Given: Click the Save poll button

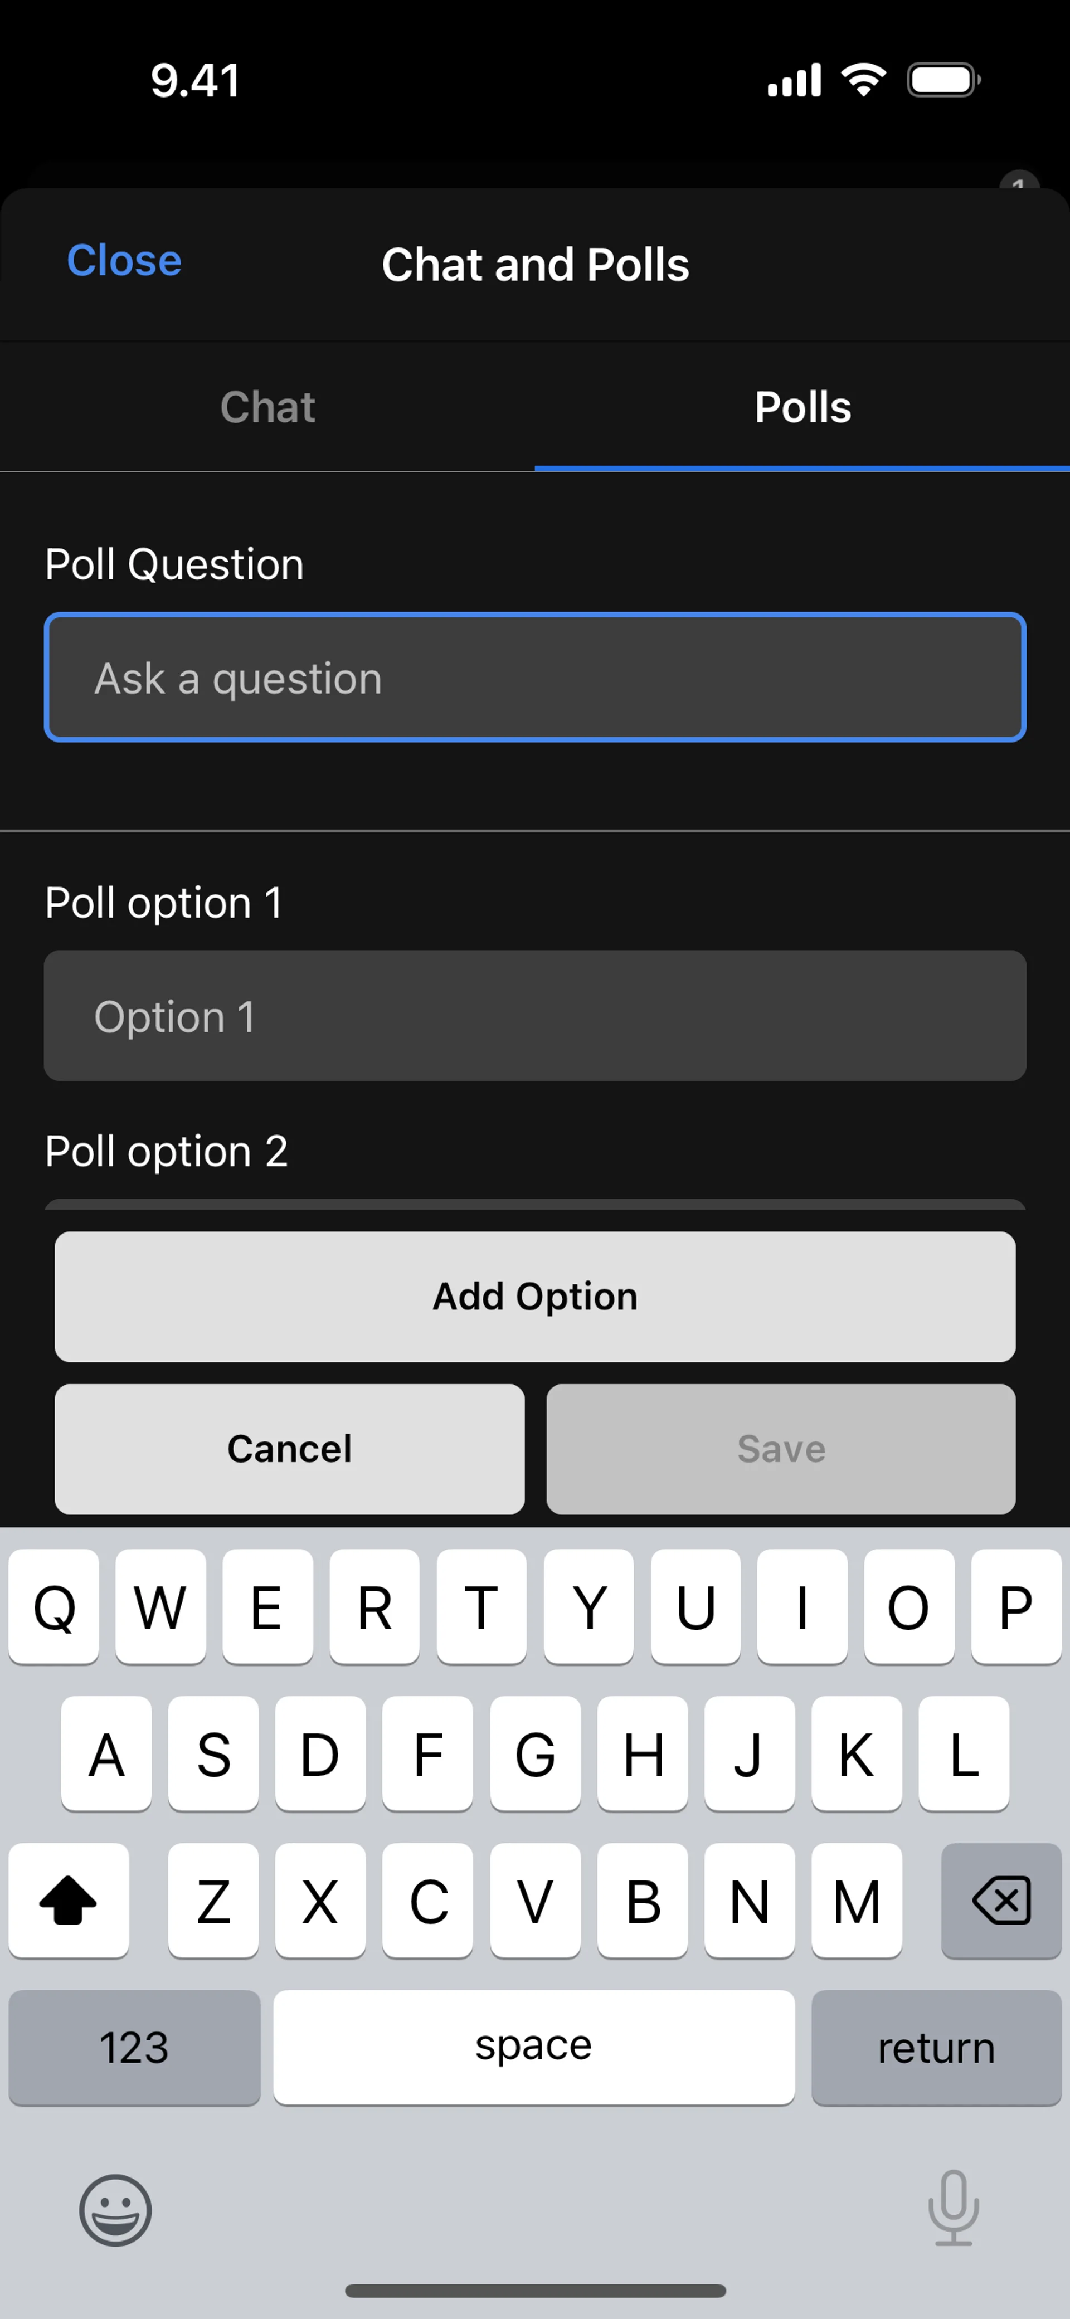Looking at the screenshot, I should (x=781, y=1449).
